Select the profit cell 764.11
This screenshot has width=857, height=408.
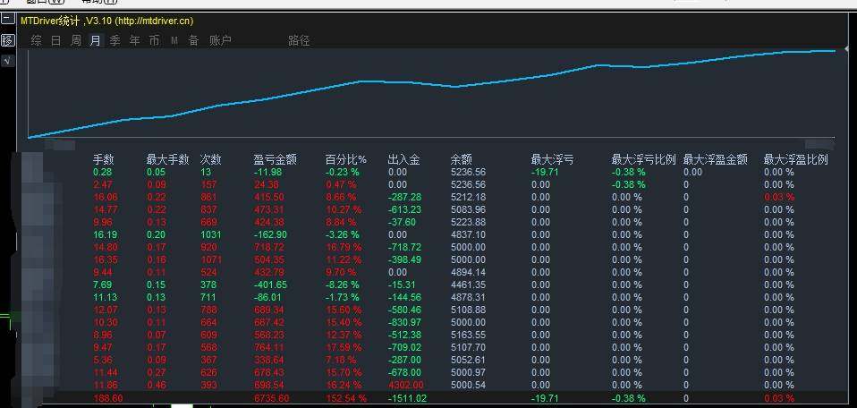coord(269,347)
